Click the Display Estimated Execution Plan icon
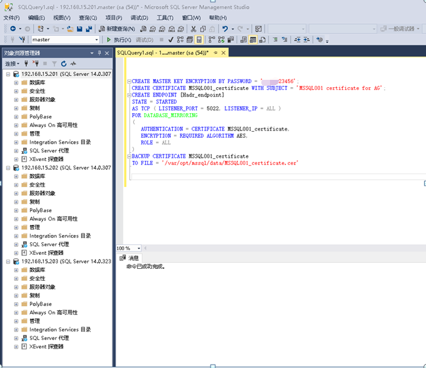 coord(180,39)
